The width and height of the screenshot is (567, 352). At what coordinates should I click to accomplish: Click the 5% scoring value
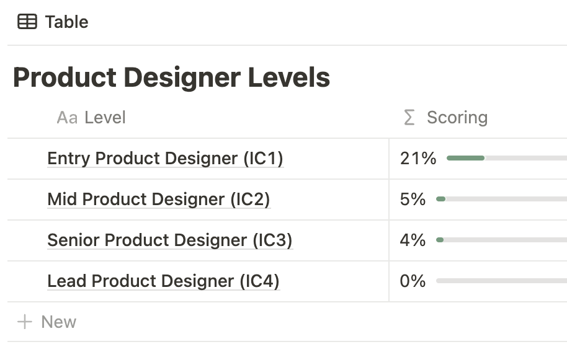(x=413, y=200)
